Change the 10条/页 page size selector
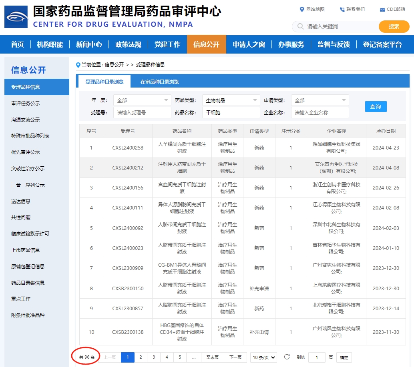The width and height of the screenshot is (414, 367). 264,357
